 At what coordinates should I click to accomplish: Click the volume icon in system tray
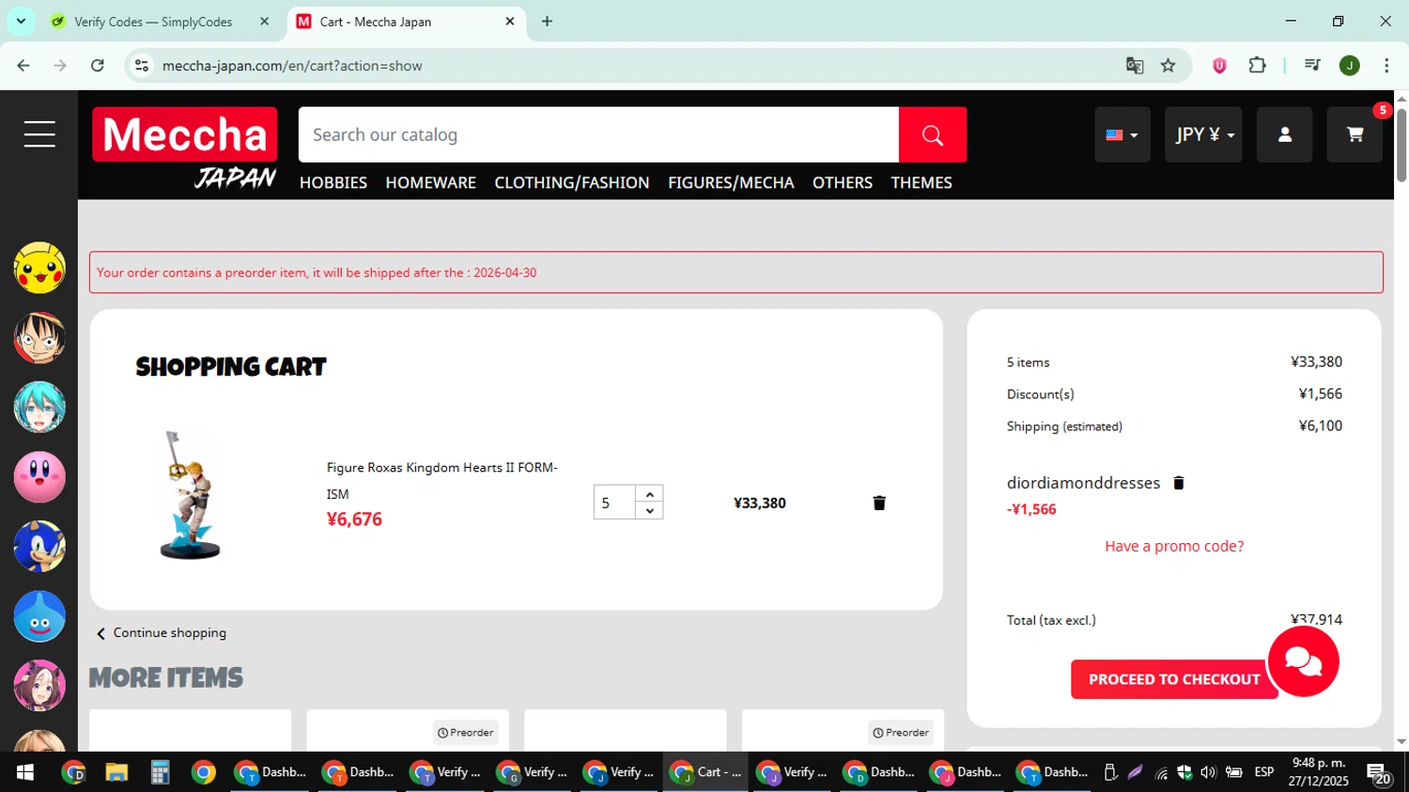[1208, 772]
